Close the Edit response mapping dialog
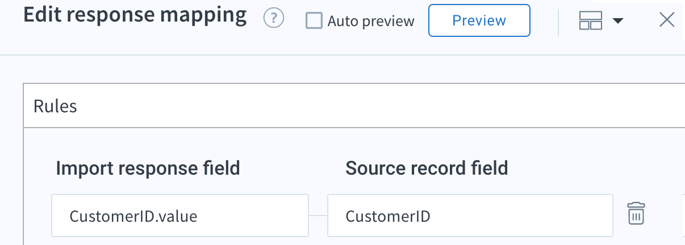Image resolution: width=685 pixels, height=245 pixels. click(x=666, y=20)
